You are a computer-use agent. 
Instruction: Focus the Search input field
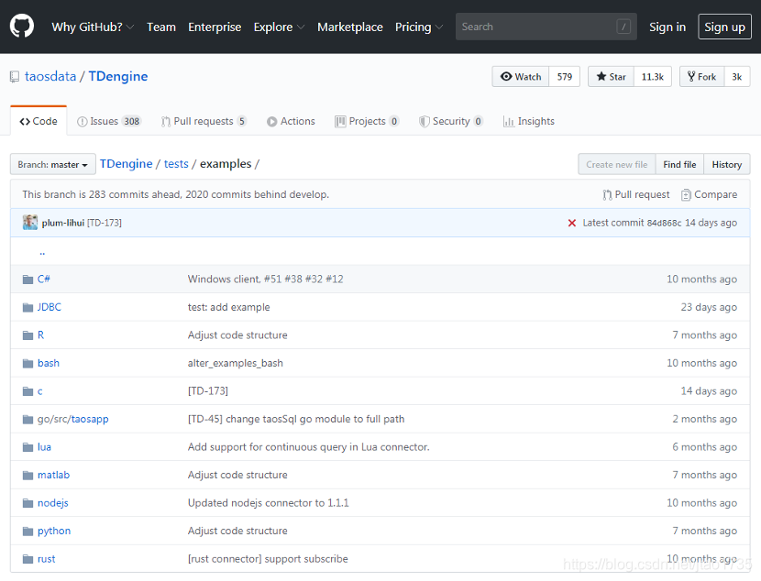coord(546,27)
